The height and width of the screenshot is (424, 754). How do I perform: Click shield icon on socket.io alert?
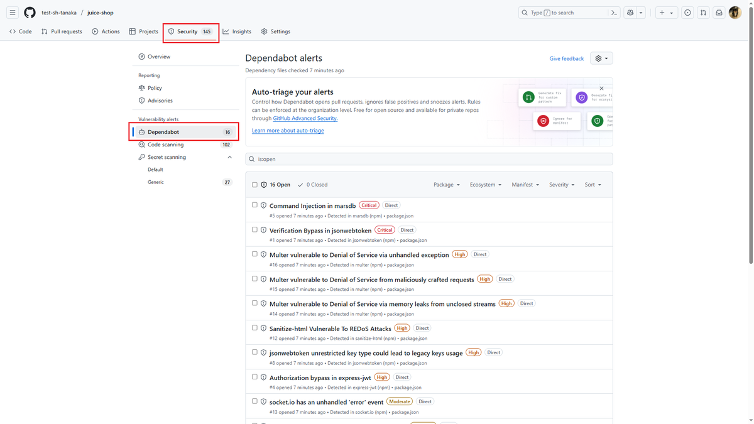coord(263,402)
